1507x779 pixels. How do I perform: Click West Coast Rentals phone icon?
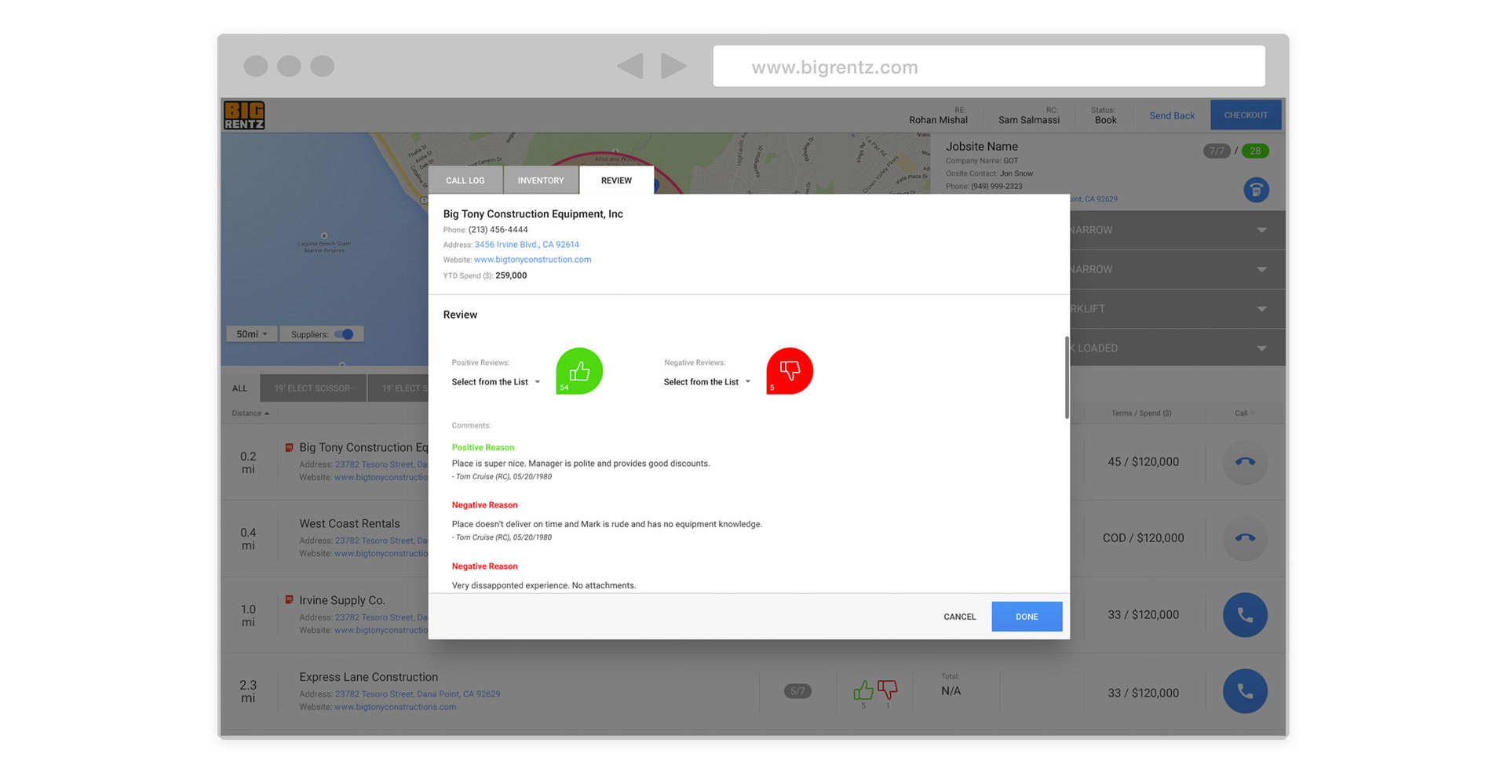(1245, 538)
